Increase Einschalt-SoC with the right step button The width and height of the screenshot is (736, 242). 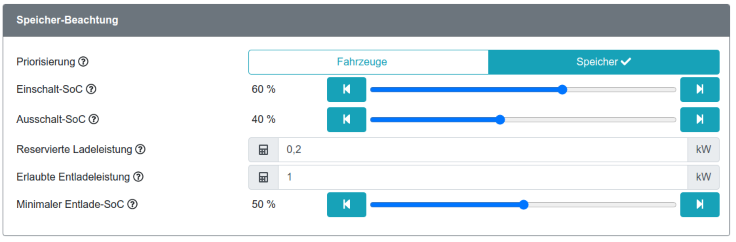click(x=700, y=89)
